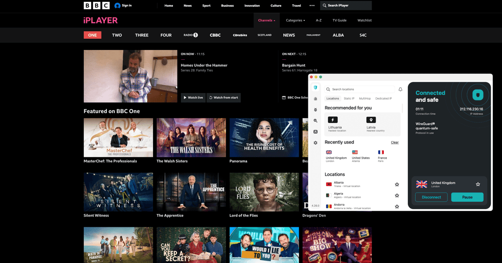Click the iPLAYER logo
502x263 pixels.
100,21
